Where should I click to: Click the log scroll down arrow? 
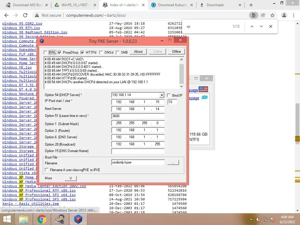[x=181, y=86]
